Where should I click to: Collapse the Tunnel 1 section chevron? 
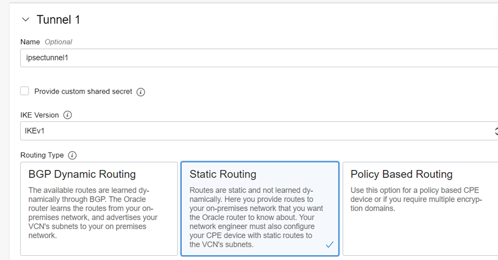(x=26, y=20)
